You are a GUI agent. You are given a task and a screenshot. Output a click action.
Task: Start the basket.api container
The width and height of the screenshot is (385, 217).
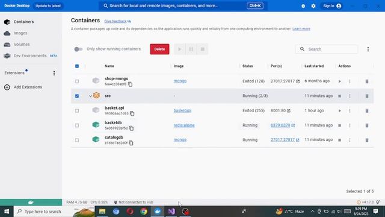339,111
